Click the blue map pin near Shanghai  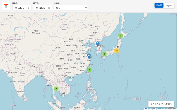(89, 56)
